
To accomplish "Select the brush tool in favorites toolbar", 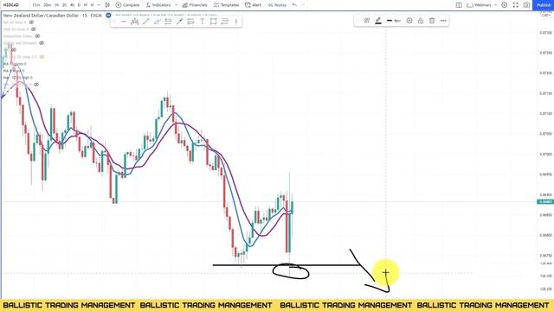I will (x=179, y=22).
